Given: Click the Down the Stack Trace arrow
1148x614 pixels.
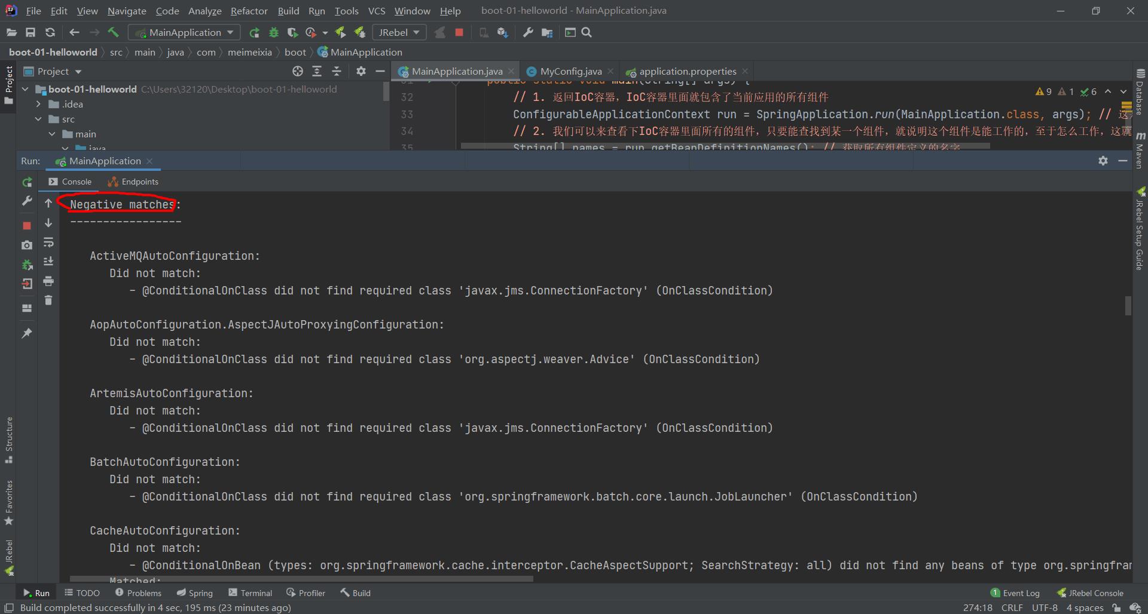Looking at the screenshot, I should pyautogui.click(x=48, y=223).
